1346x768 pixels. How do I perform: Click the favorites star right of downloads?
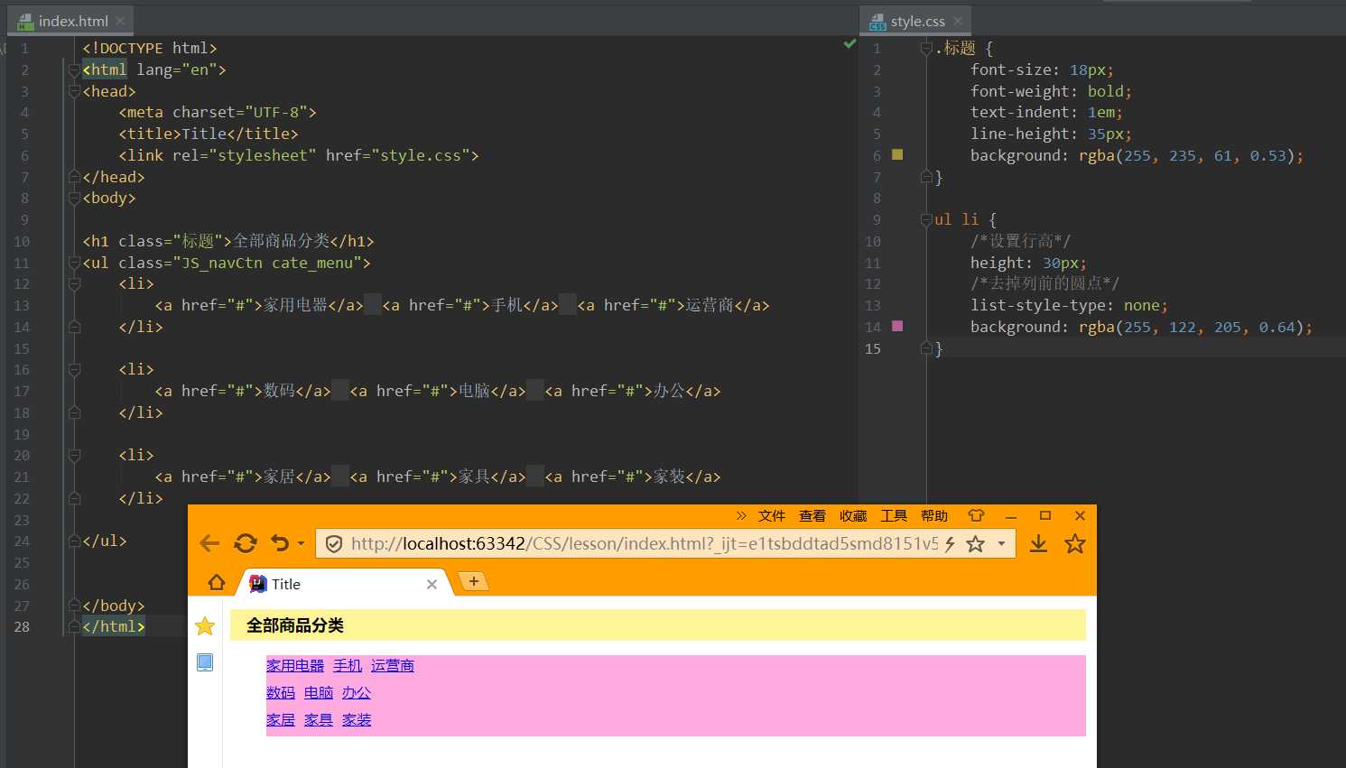[1075, 543]
